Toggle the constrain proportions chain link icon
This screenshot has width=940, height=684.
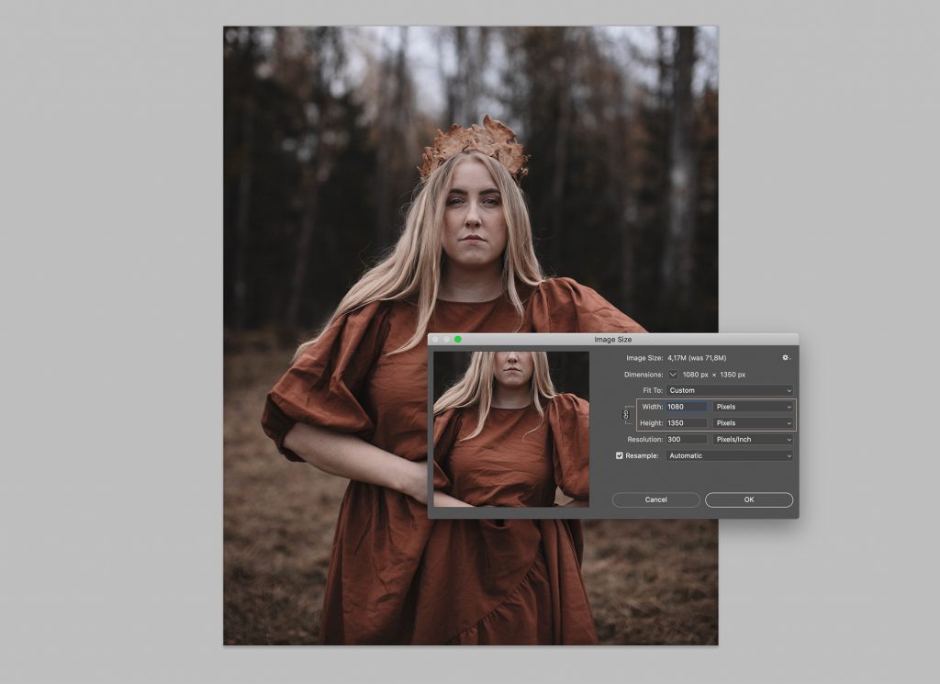(x=626, y=414)
